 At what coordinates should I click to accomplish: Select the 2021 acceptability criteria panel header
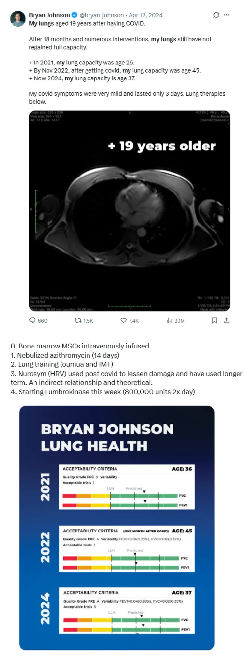pos(90,469)
